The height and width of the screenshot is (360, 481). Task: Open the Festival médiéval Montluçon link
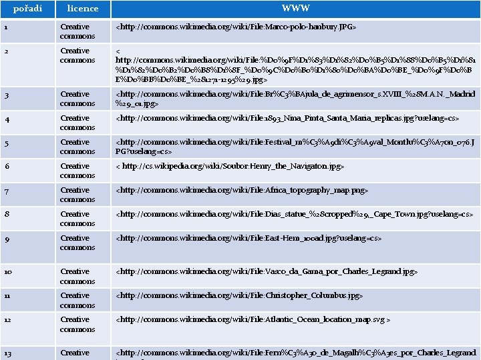tap(295, 147)
